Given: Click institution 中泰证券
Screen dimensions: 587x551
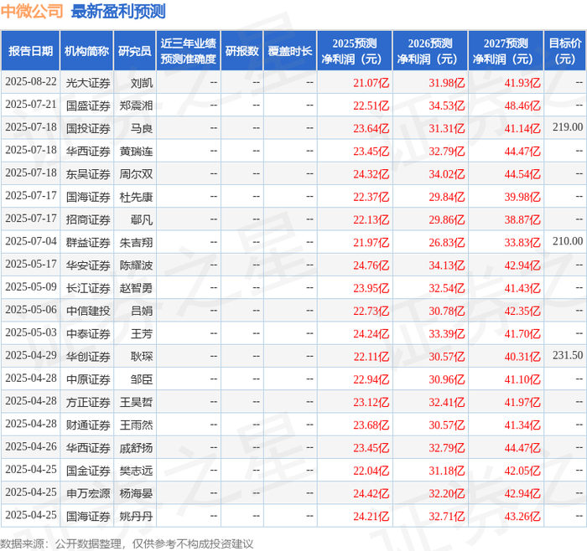Looking at the screenshot, I should click(x=88, y=333).
